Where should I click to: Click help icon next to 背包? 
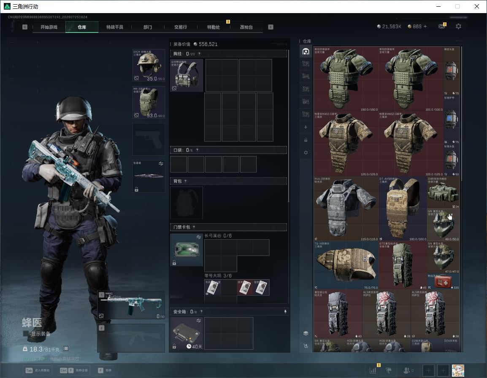tap(185, 181)
